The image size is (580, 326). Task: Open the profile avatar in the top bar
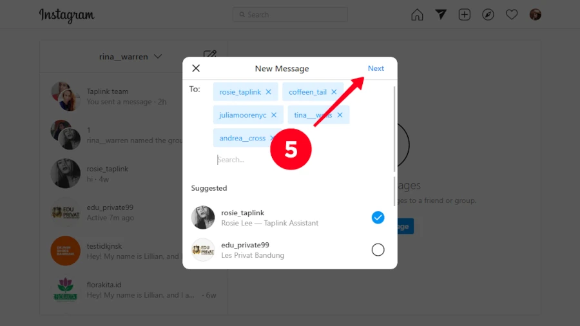[536, 15]
